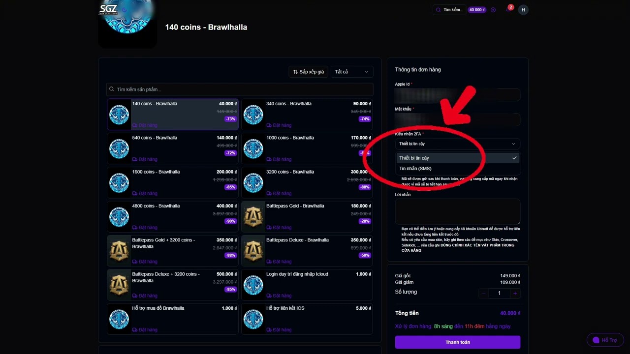Click Đặt hàng under 140 coins
Screen dimensions: 630x354
point(145,125)
